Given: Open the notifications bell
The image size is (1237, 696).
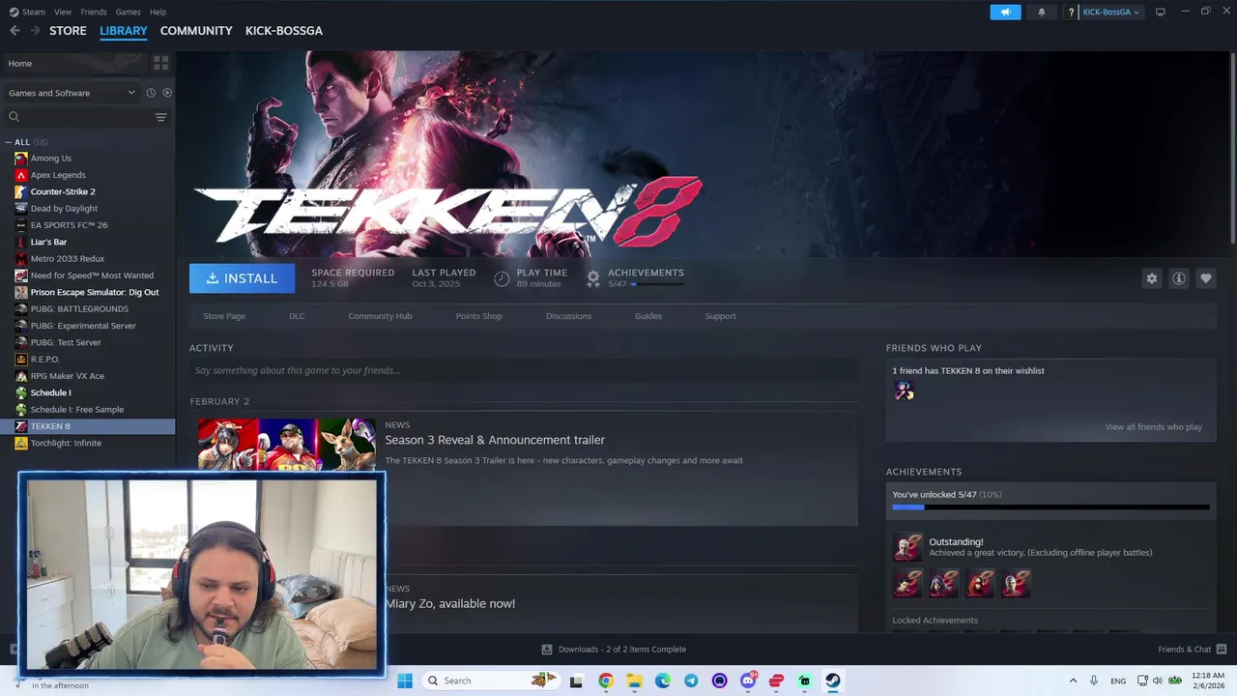Looking at the screenshot, I should [1042, 12].
